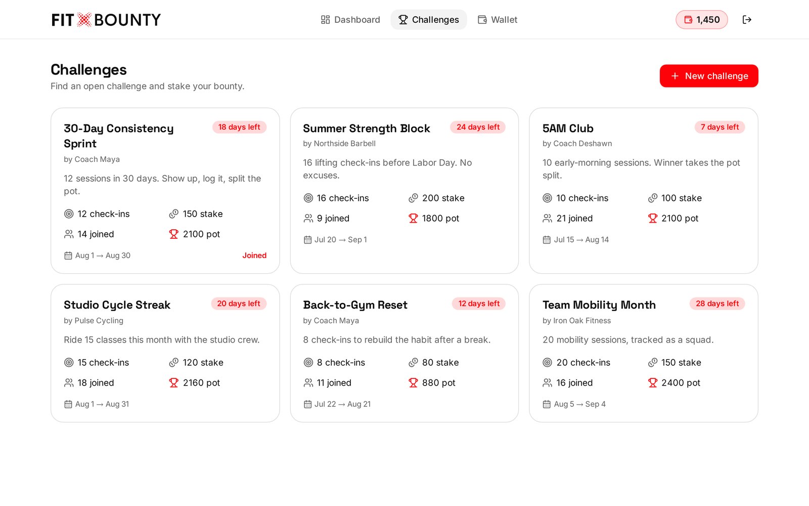Click the log out icon
Screen dimensions: 809x506
[x=747, y=20]
